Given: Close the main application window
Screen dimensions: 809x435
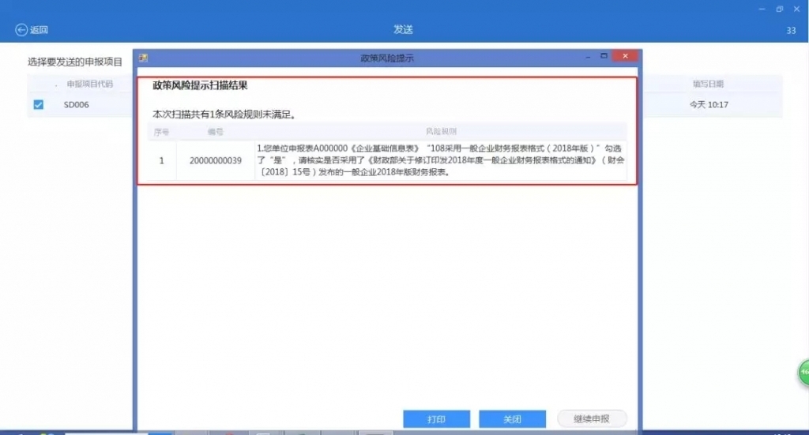Looking at the screenshot, I should coord(796,9).
